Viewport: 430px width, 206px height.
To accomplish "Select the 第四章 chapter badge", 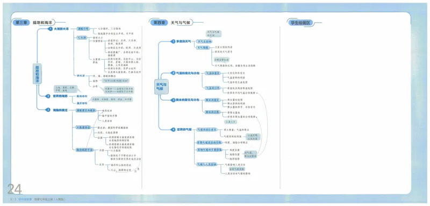I will (x=159, y=23).
